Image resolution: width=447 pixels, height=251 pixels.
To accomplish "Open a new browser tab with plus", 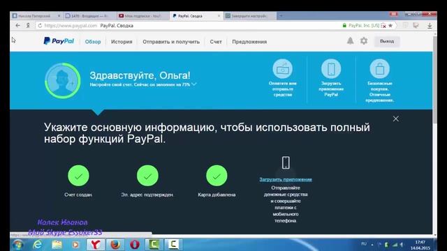I will 281,16.
